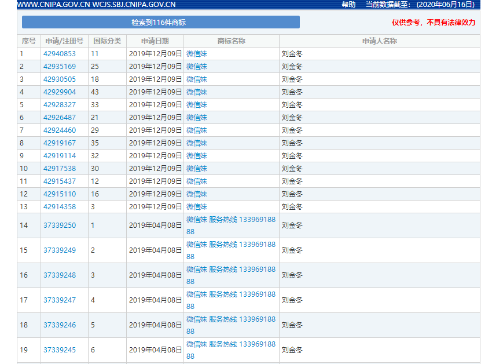Viewport: 492px width, 364px height.
Task: Open application number 42914358
Action: click(60, 207)
